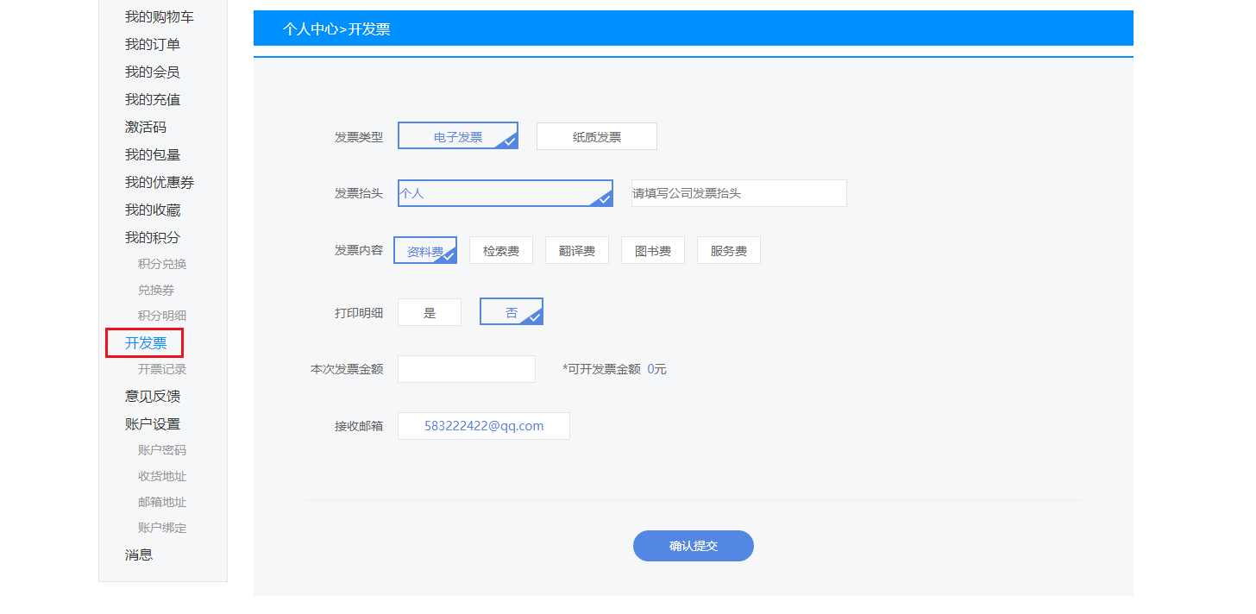
Task: Open 账户密码 settings
Action: (x=162, y=450)
